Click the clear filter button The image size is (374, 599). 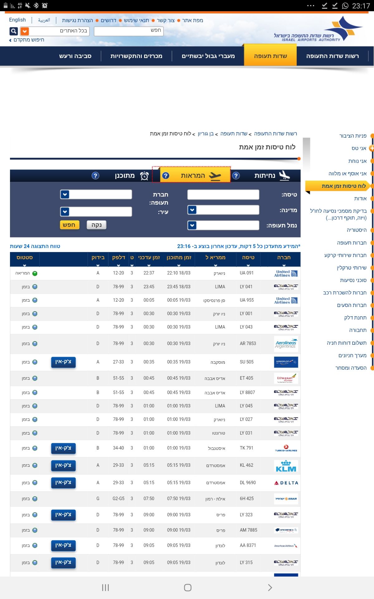click(96, 225)
